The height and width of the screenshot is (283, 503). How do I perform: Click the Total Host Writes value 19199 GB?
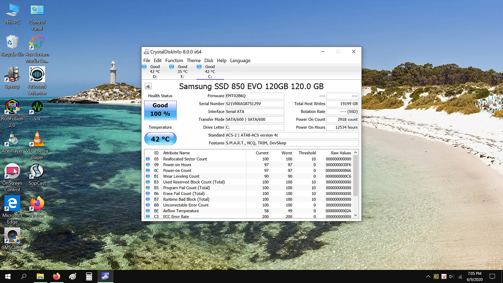pos(342,104)
